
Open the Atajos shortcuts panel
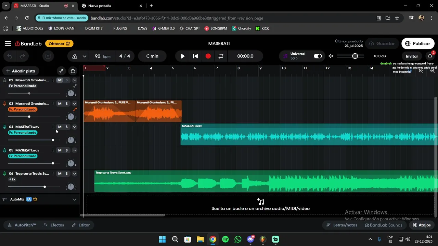[x=421, y=225]
